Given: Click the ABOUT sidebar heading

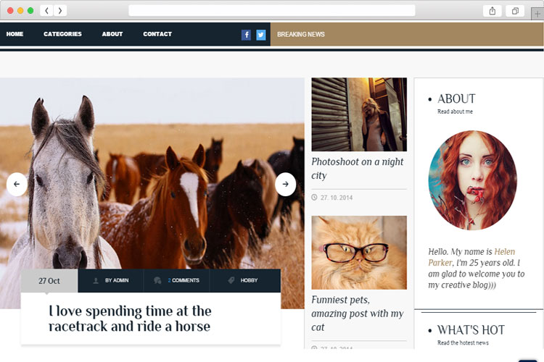Looking at the screenshot, I should coord(456,98).
